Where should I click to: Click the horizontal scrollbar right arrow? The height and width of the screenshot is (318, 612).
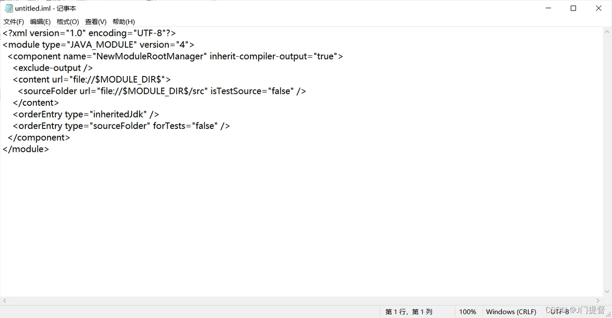[598, 301]
